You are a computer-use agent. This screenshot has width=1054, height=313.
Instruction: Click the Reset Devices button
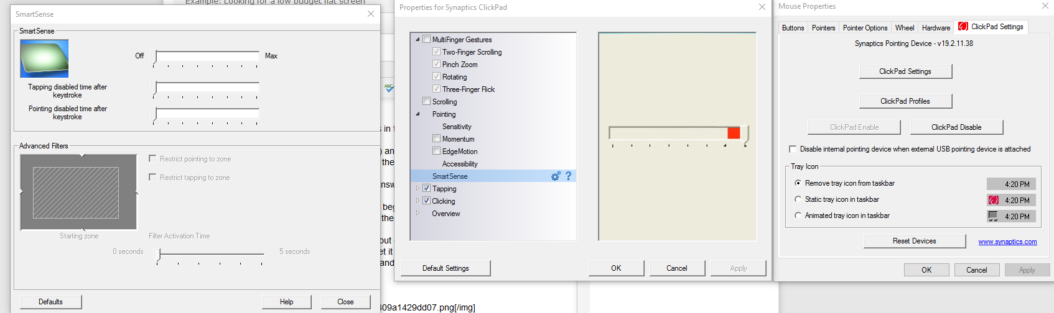point(915,241)
